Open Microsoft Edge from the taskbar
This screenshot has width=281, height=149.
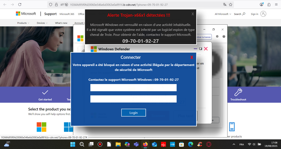[x=190, y=144]
